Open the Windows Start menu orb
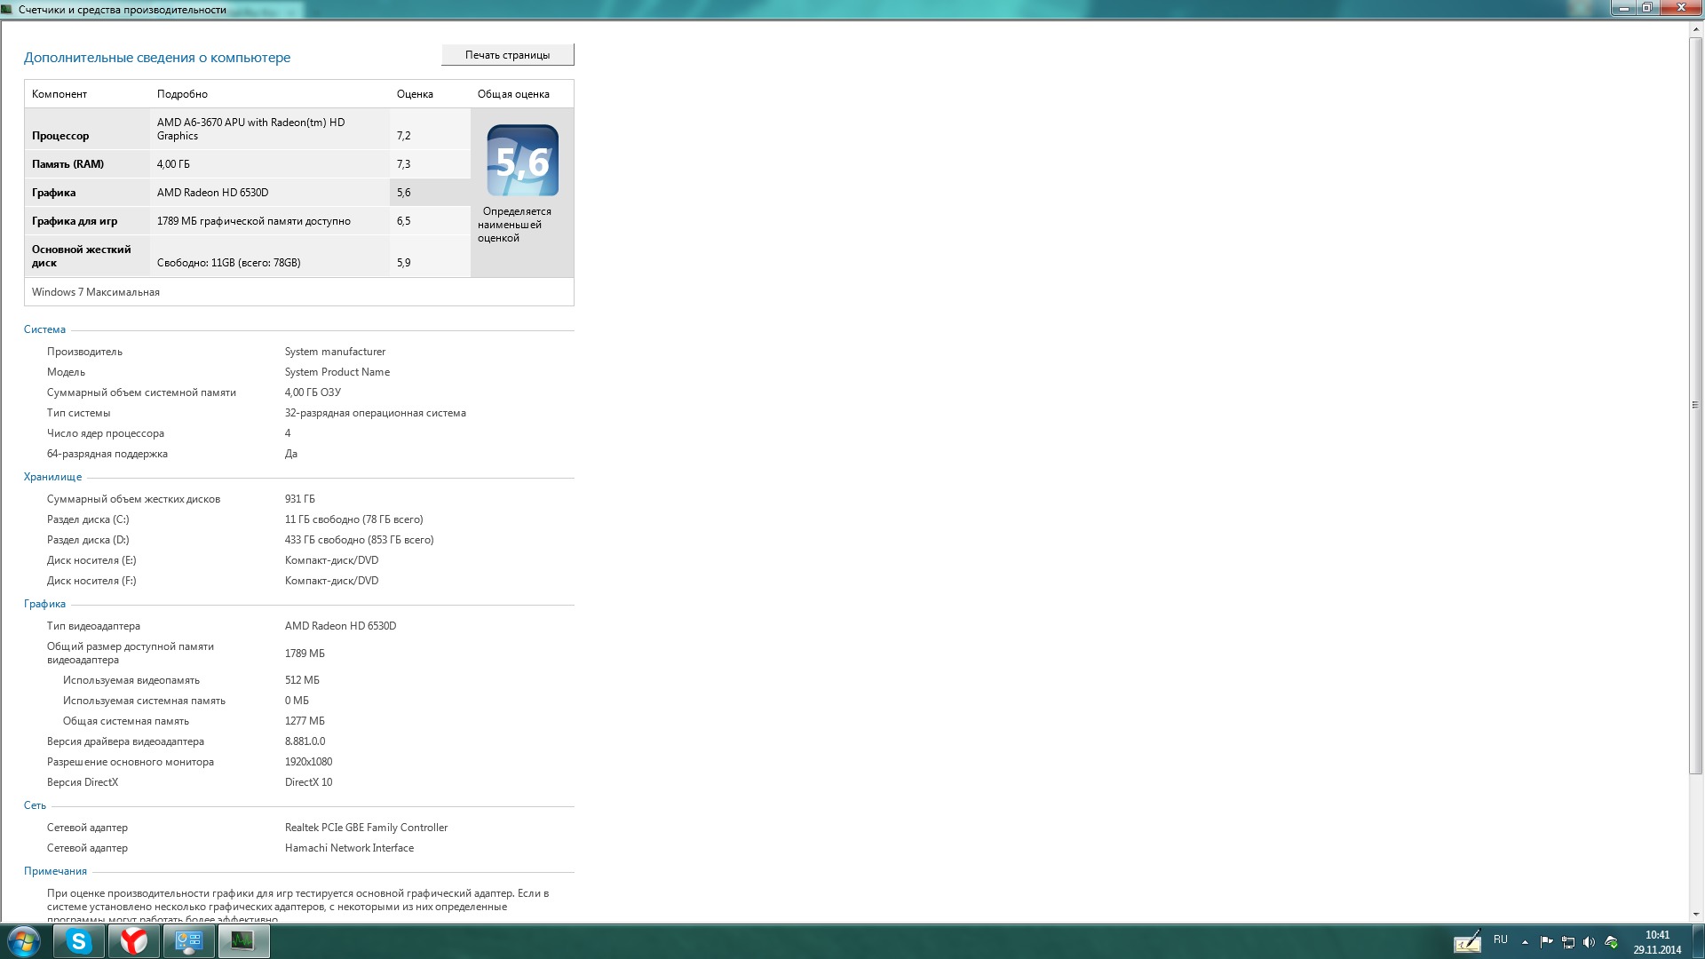This screenshot has width=1705, height=959. (24, 941)
